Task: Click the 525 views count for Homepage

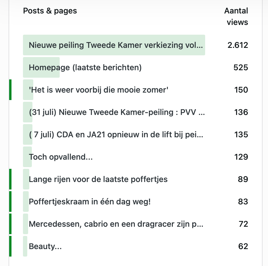Action: click(241, 68)
